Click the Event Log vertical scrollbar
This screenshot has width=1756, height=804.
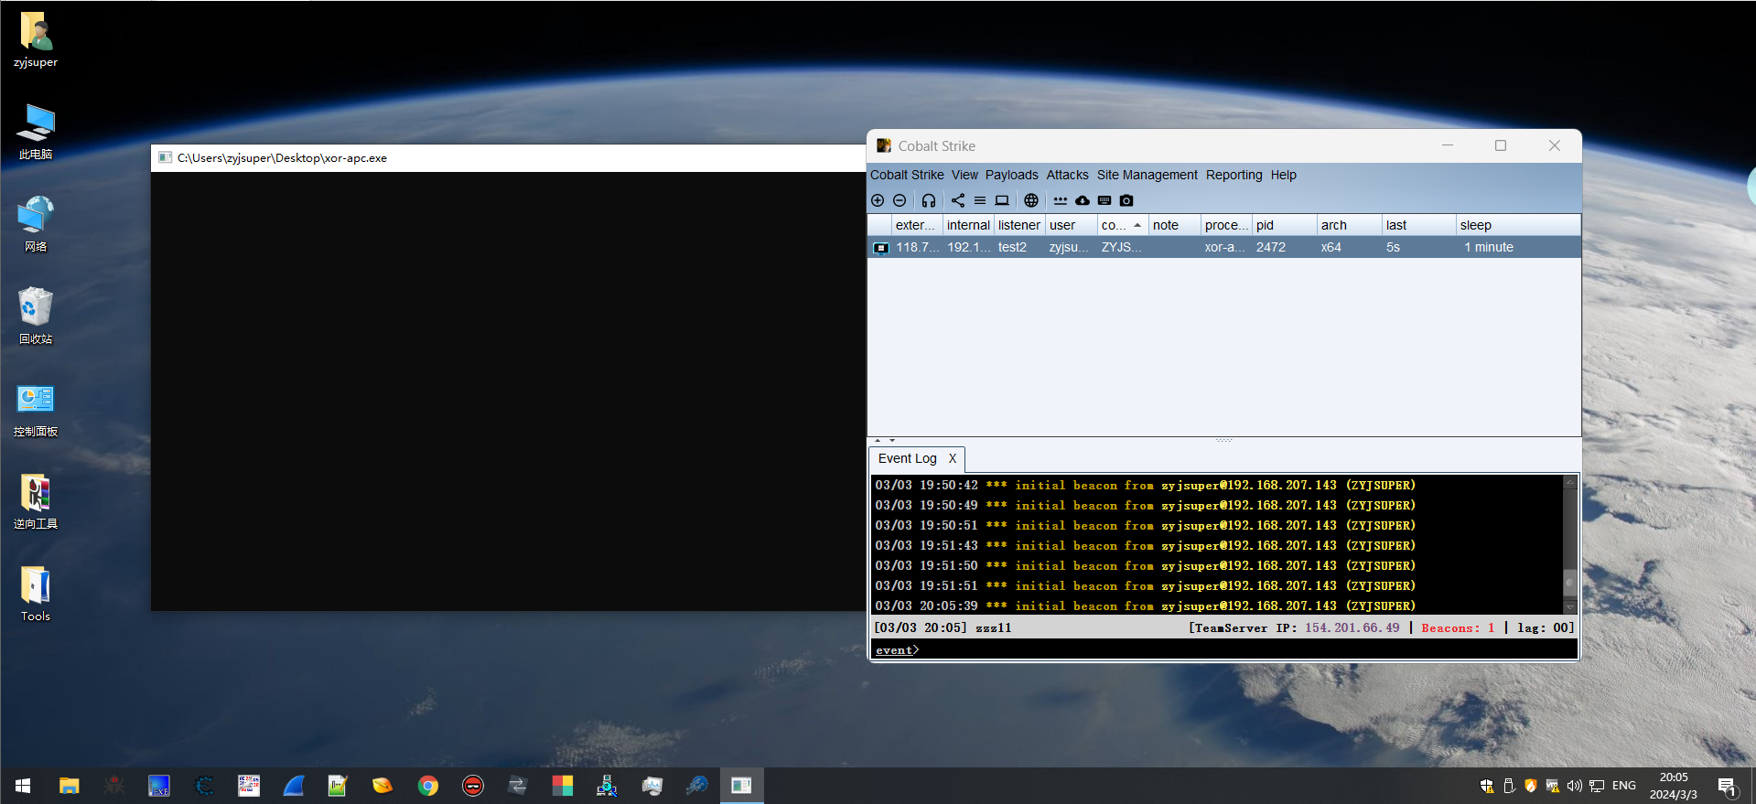1570,544
